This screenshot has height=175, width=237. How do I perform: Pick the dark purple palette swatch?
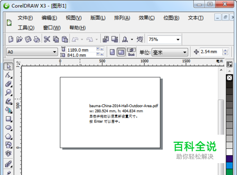229,159
